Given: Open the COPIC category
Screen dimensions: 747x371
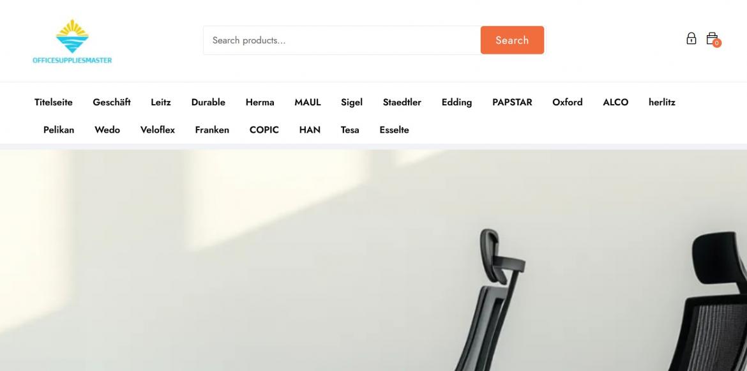Looking at the screenshot, I should pos(264,130).
